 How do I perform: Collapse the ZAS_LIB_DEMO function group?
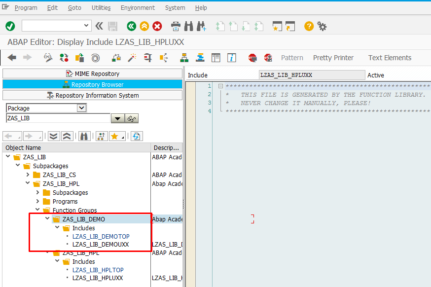pos(47,219)
